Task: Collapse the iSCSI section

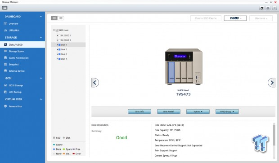Action: tap(41, 78)
